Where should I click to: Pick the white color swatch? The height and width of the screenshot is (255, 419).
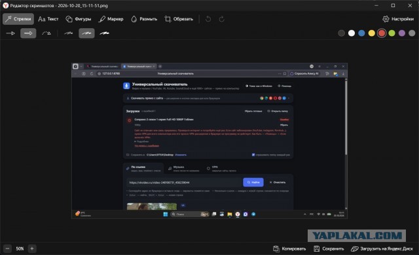pos(352,33)
